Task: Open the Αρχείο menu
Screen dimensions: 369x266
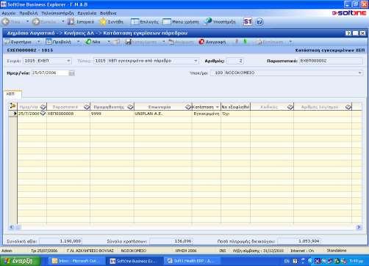Action: click(9, 13)
